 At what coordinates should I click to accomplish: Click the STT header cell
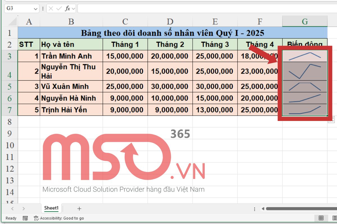click(29, 44)
